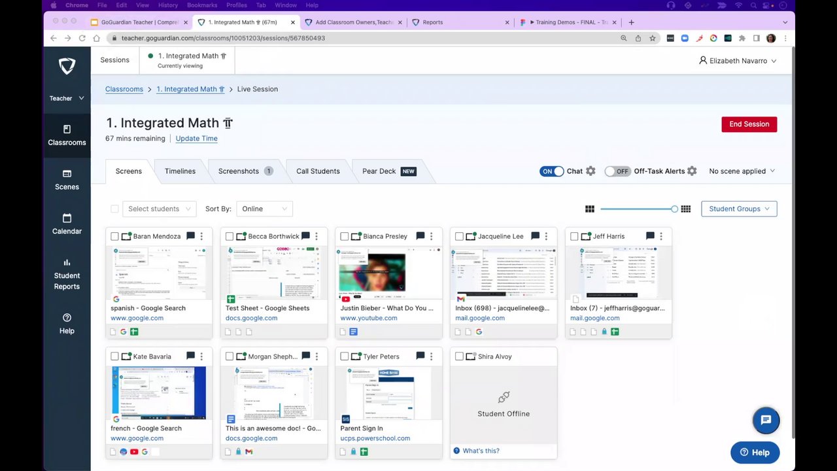Click the Update Time link
Viewport: 837px width, 471px height.
click(x=196, y=139)
